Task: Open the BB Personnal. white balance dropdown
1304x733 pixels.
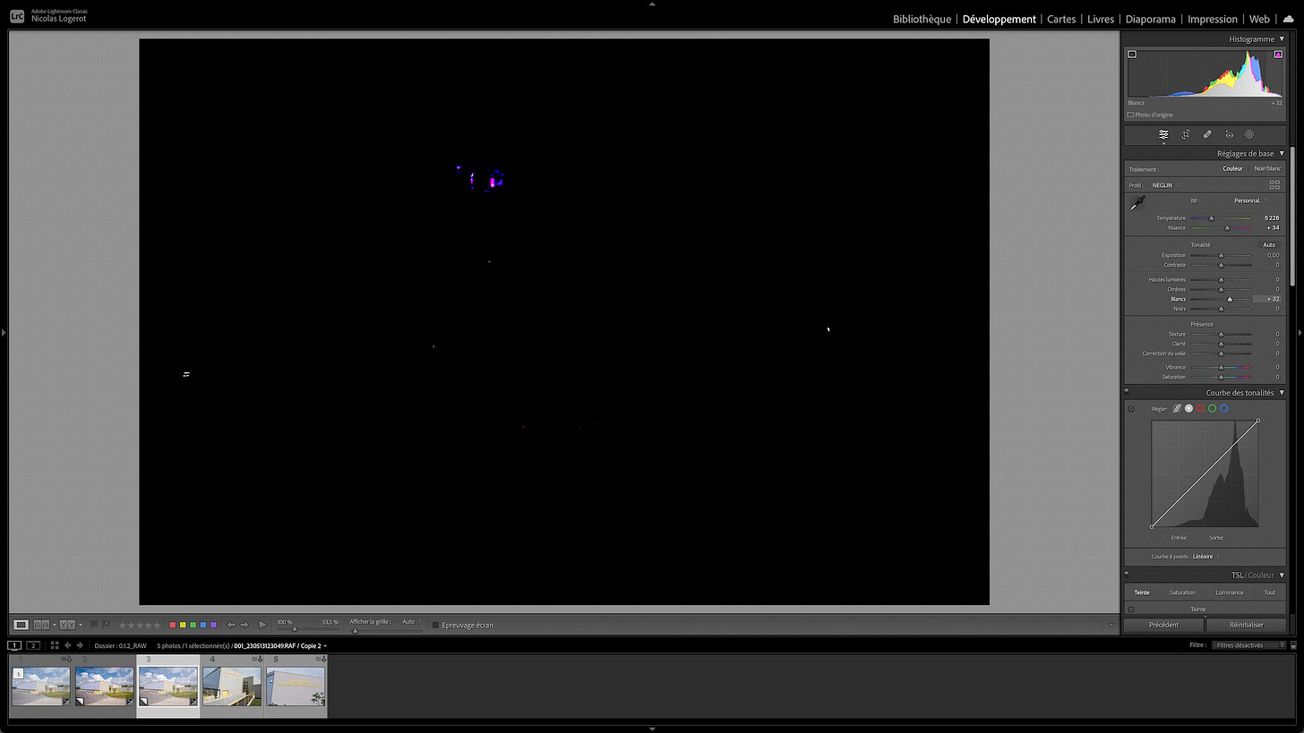Action: 1249,200
